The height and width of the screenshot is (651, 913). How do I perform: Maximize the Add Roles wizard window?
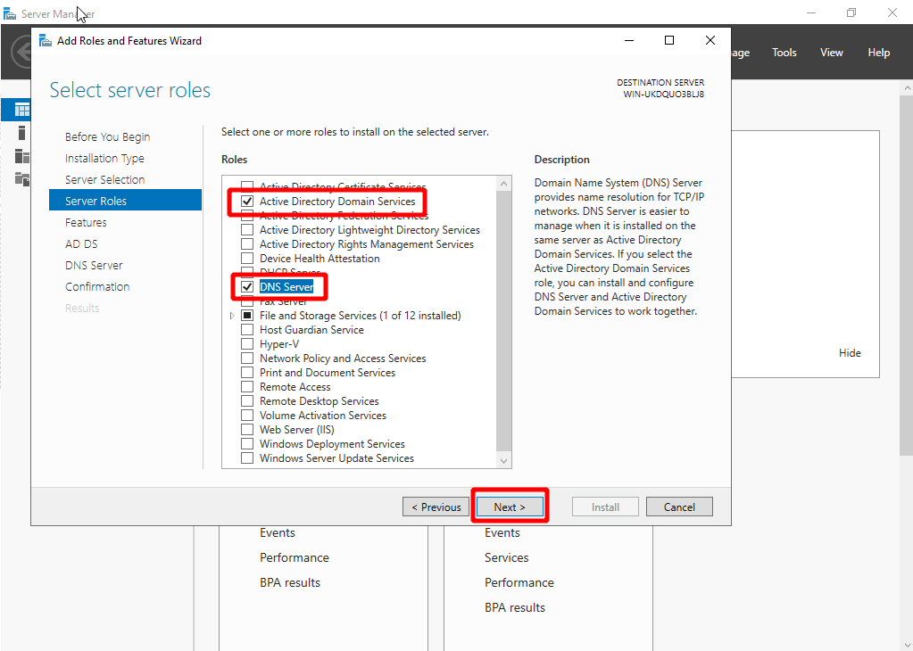point(669,40)
